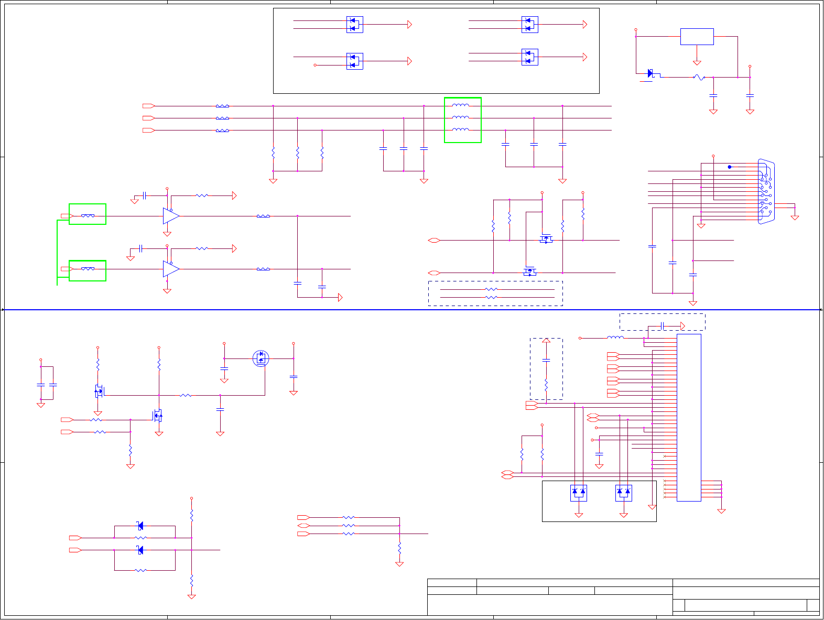Screen dimensions: 824x620
Task: Select the lower op-amp buffer triangle
Action: [171, 269]
